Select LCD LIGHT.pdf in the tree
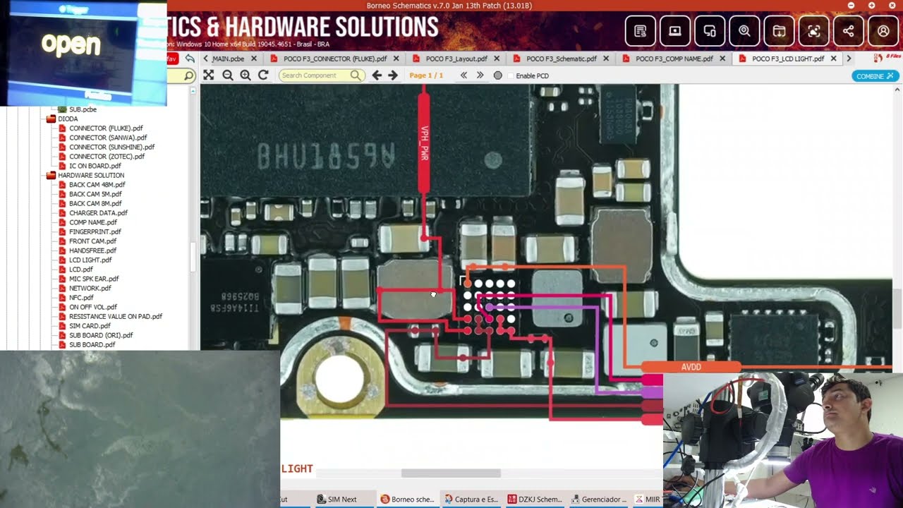This screenshot has height=508, width=903. pyautogui.click(x=90, y=260)
